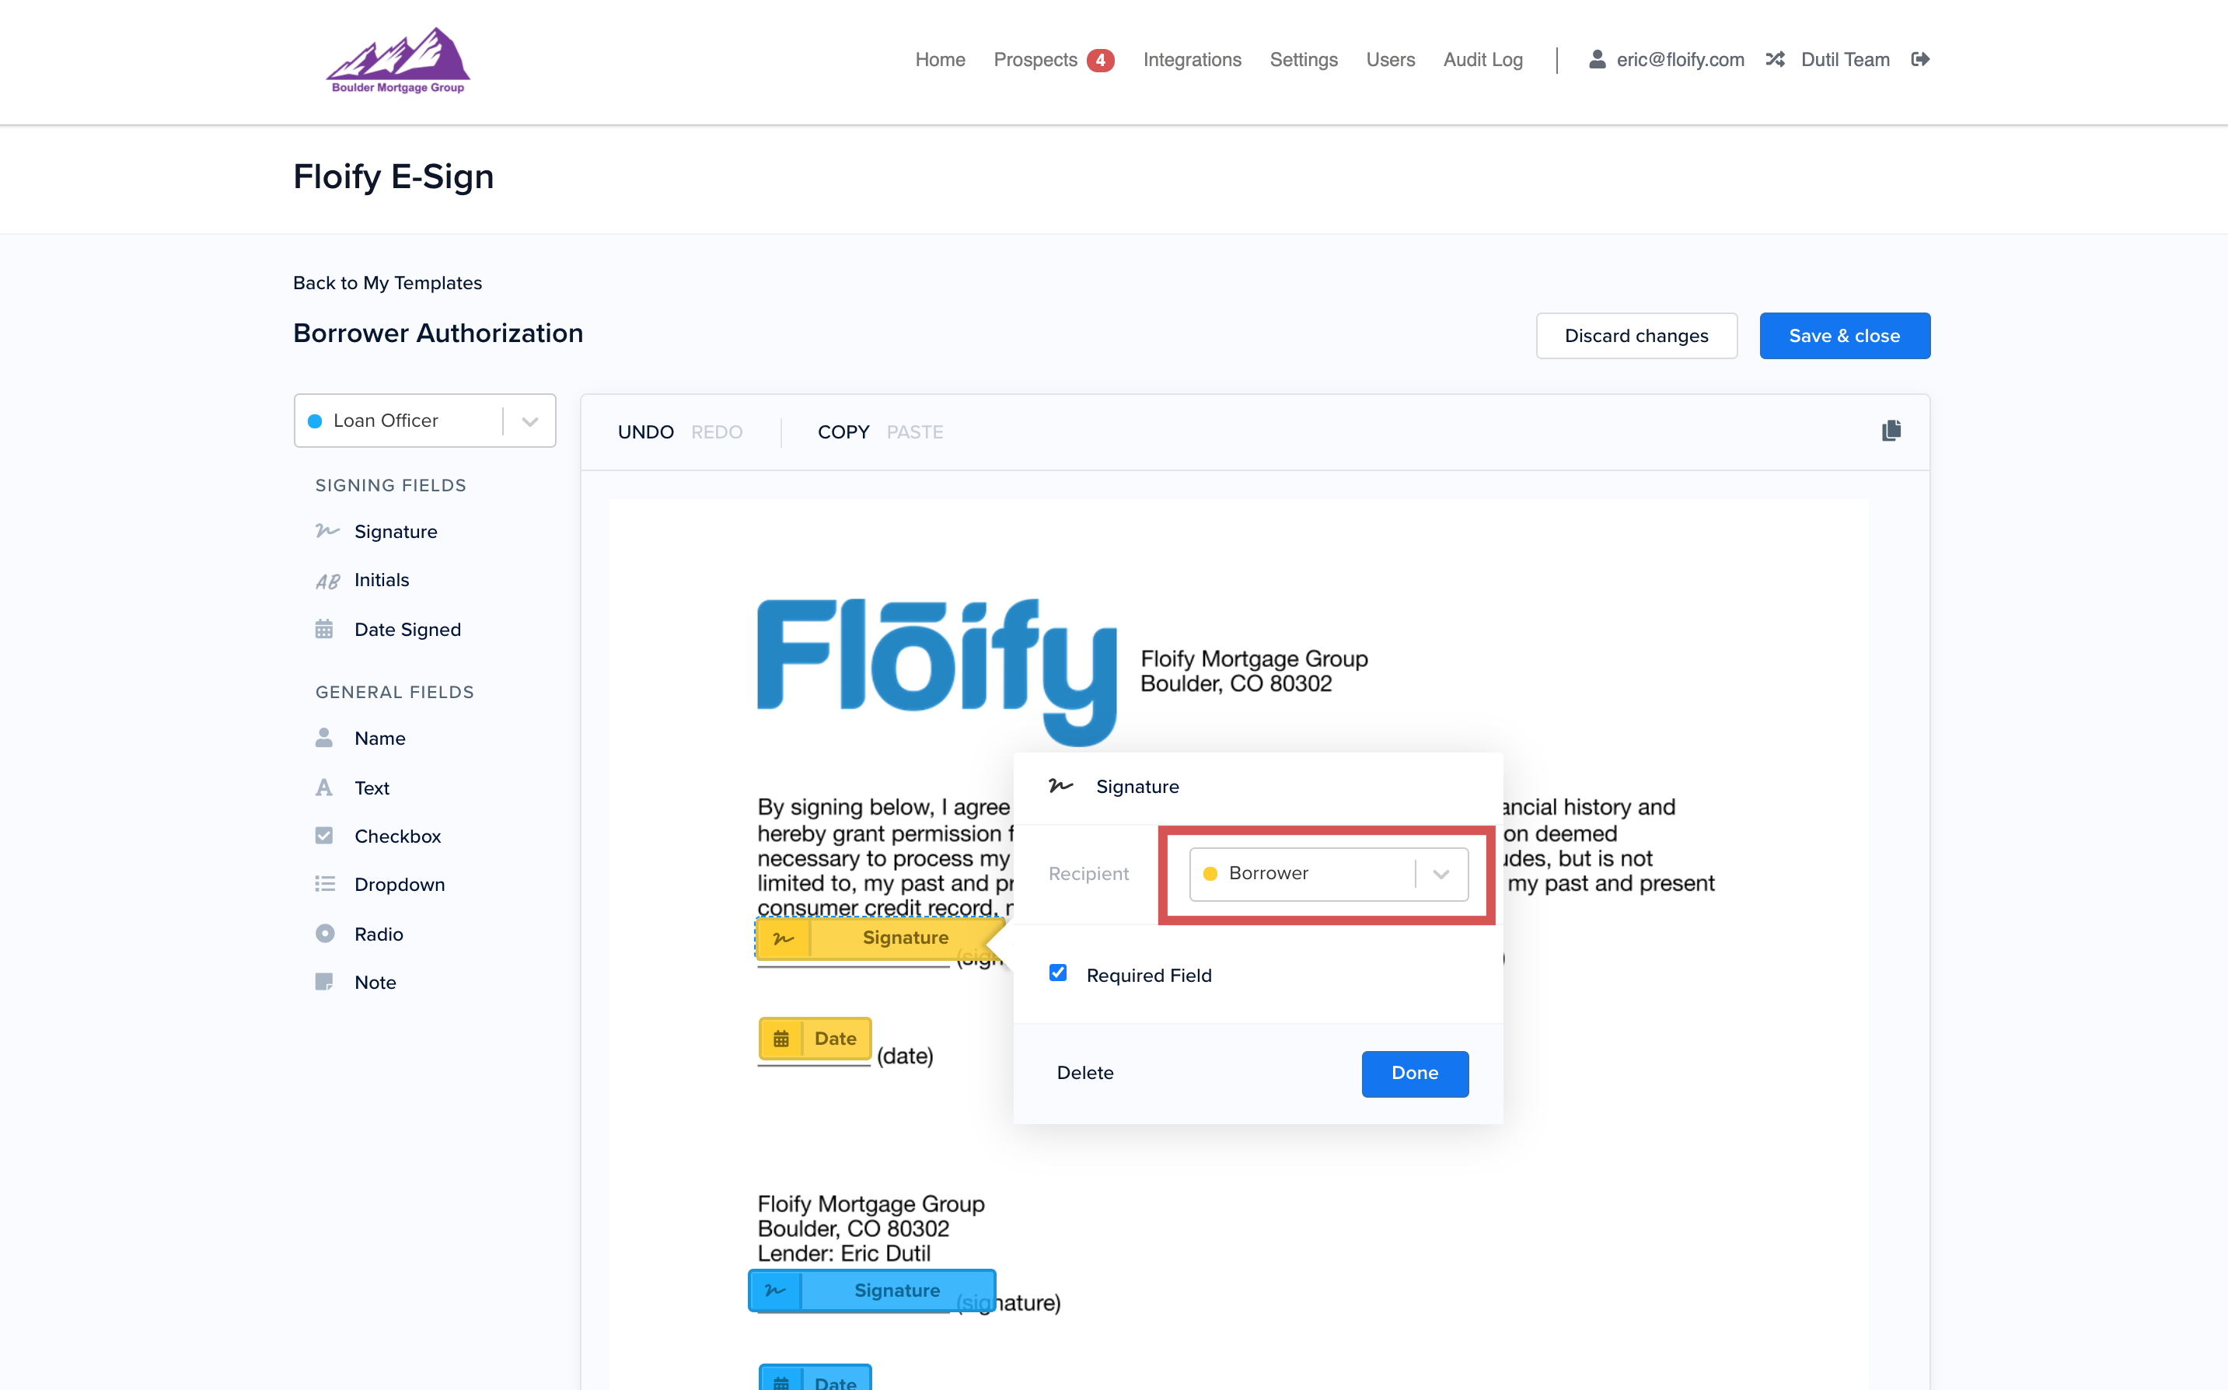Select the blue Signature field on document

(872, 1290)
